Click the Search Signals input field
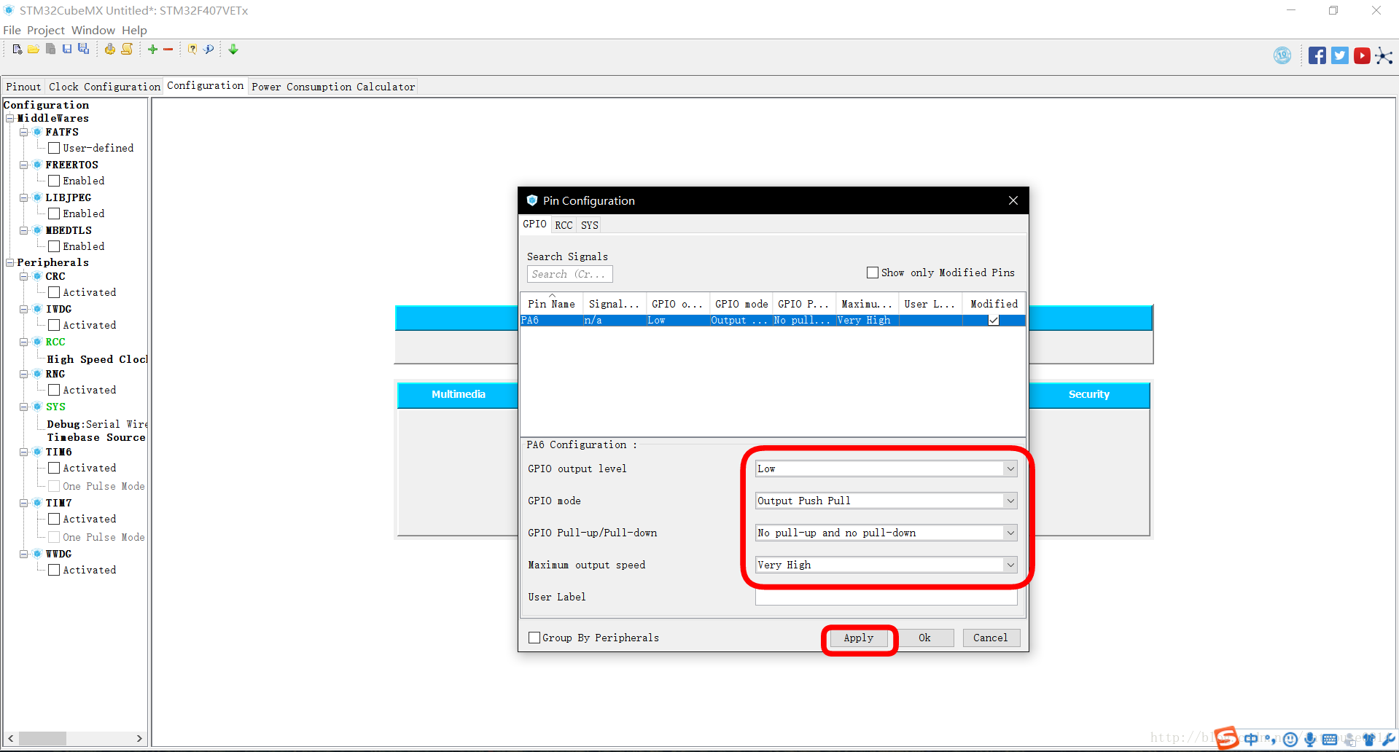Image resolution: width=1399 pixels, height=752 pixels. click(569, 274)
